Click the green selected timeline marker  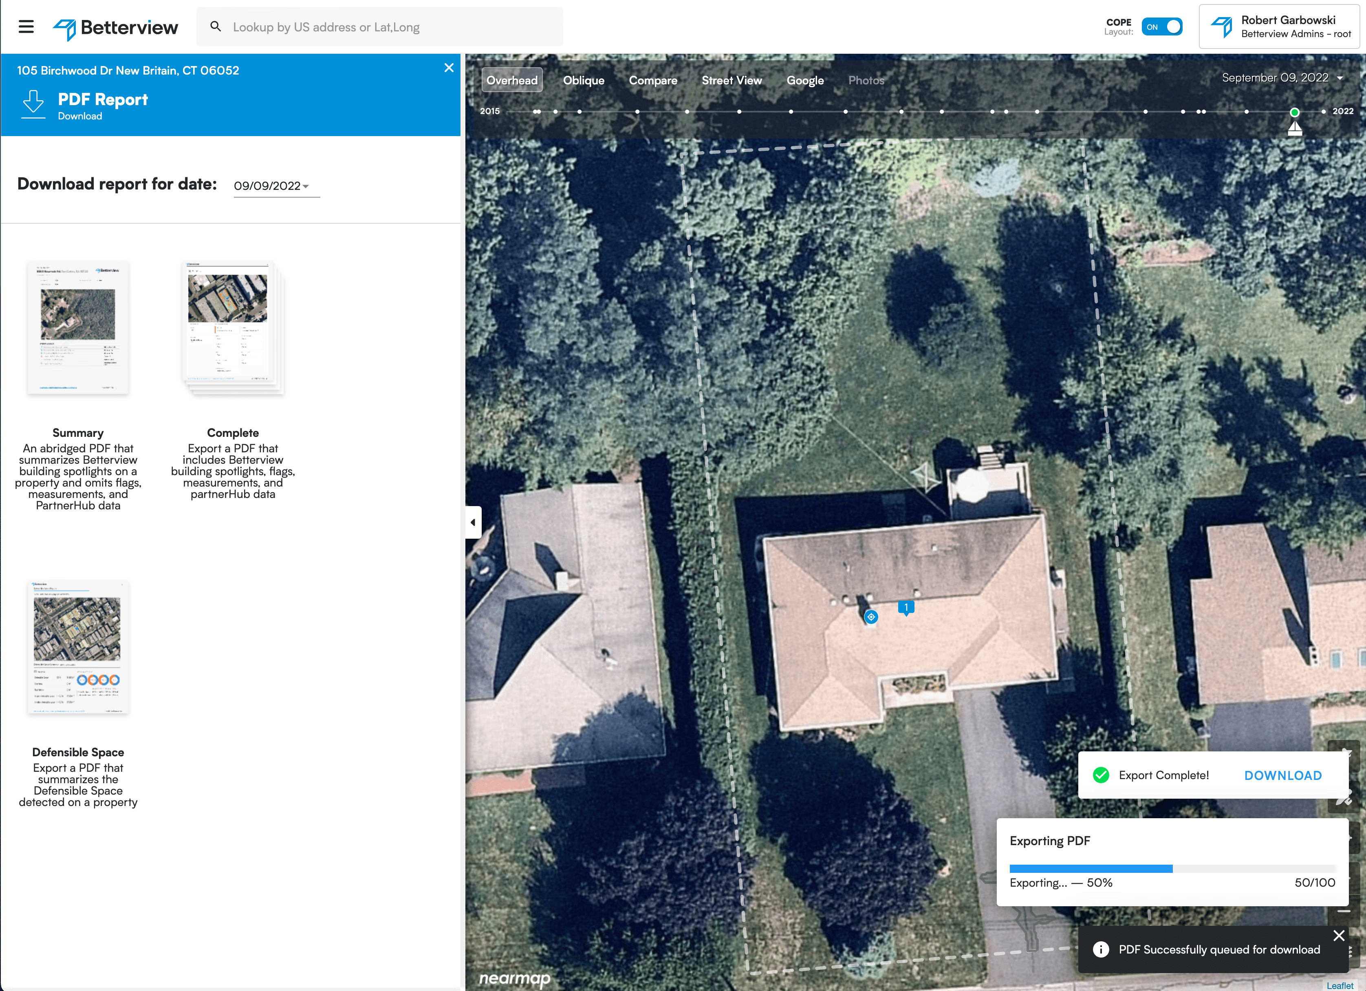click(x=1294, y=112)
